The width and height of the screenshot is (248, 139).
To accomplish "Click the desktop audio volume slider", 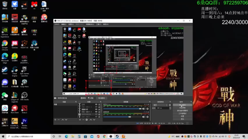I will [x=122, y=117].
